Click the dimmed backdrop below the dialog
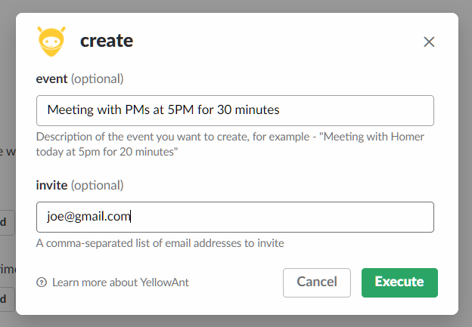472x327 pixels. [236, 321]
